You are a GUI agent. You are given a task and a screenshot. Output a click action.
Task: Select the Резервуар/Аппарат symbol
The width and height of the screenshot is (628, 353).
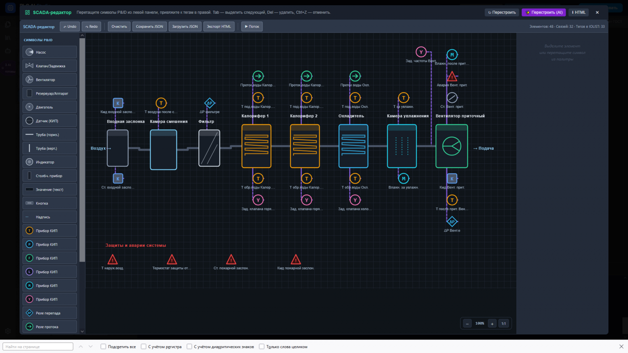(50, 93)
